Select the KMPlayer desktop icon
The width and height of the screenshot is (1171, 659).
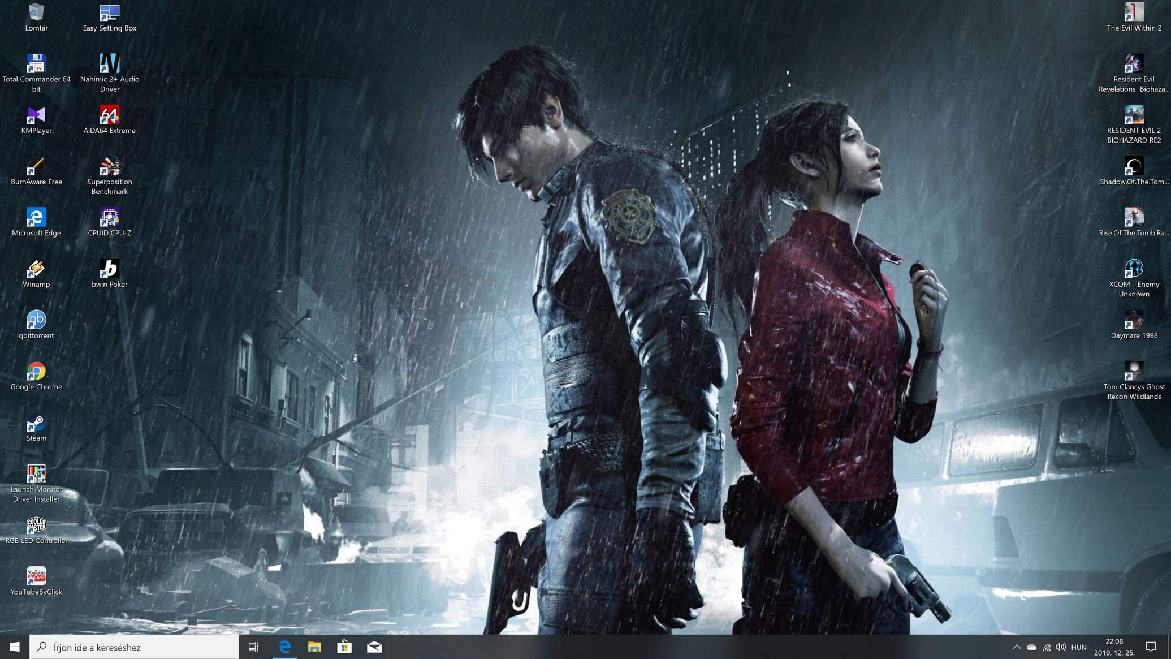[36, 120]
